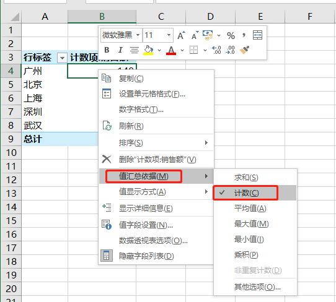Open the 行标签 filter dropdown

[63, 58]
